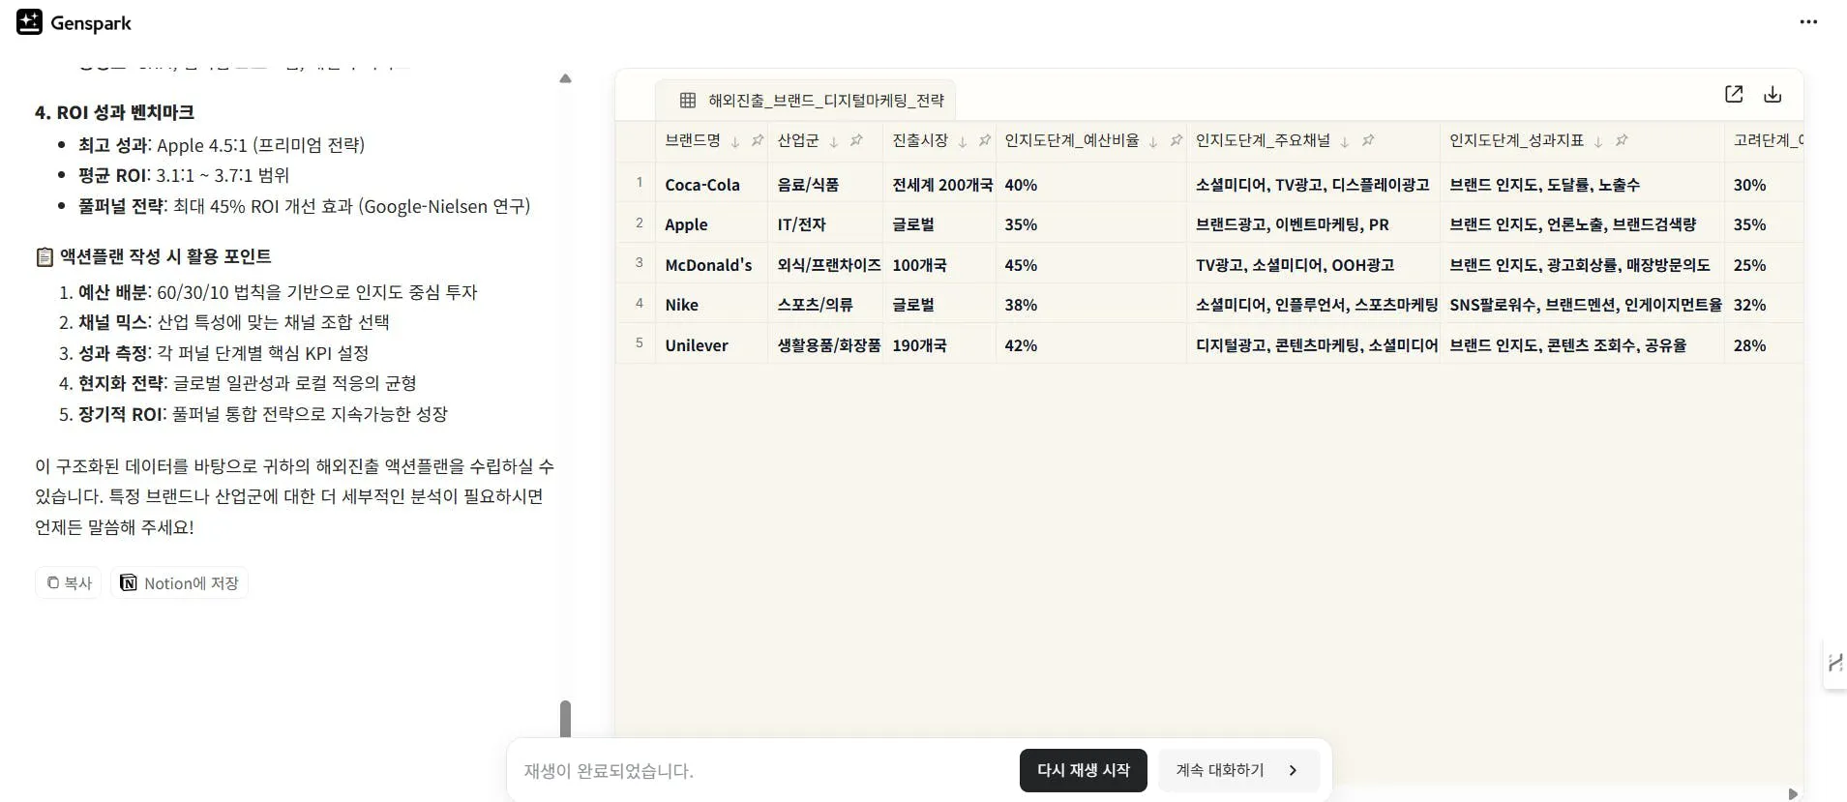Select the 브랜드 인지도, 도달률, 노출수 cell
The width and height of the screenshot is (1847, 802).
[x=1583, y=184]
